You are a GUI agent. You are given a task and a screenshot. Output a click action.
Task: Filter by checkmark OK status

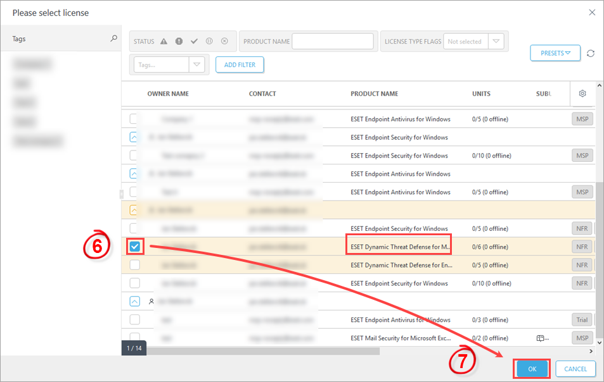click(x=194, y=42)
